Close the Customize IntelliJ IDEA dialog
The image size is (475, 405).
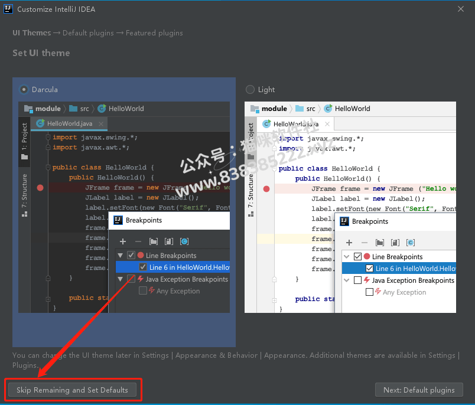point(461,9)
